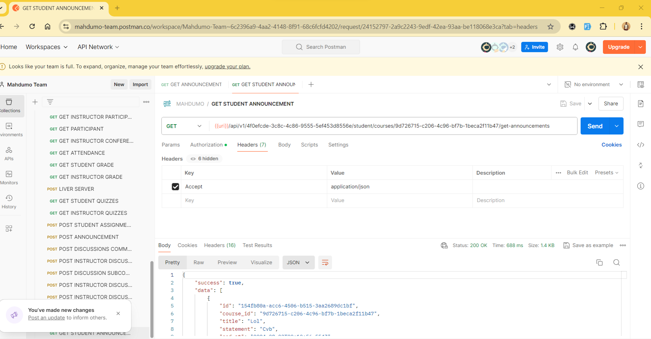Switch to the Test Results tab

(257, 245)
